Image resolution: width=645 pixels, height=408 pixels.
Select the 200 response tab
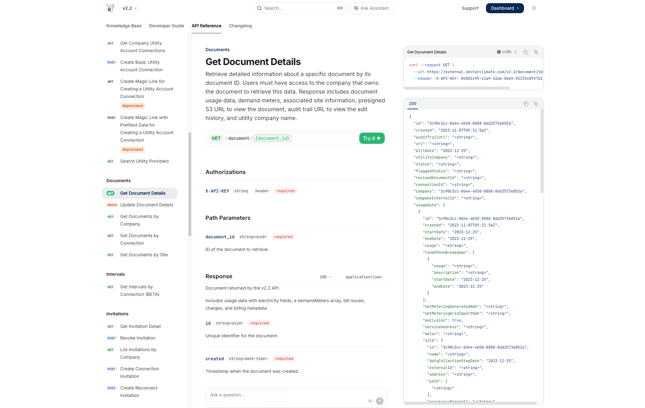[x=413, y=104]
